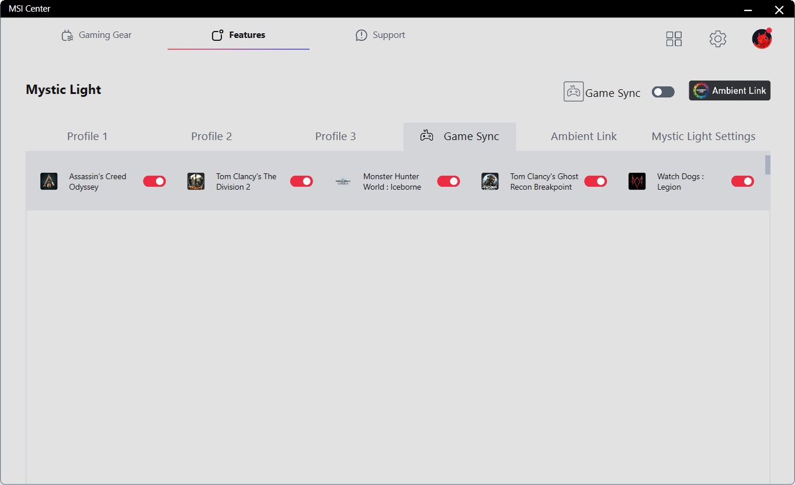Click the controller icon in Game Sync tab
Image resolution: width=795 pixels, height=485 pixels.
click(x=427, y=135)
